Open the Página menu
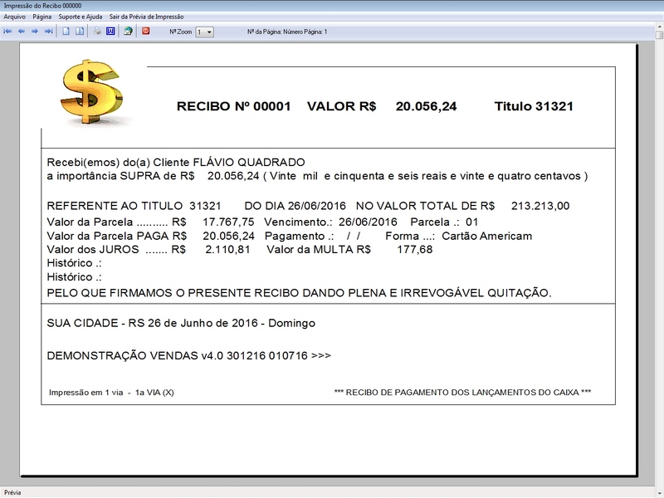The width and height of the screenshot is (664, 498). [x=42, y=15]
